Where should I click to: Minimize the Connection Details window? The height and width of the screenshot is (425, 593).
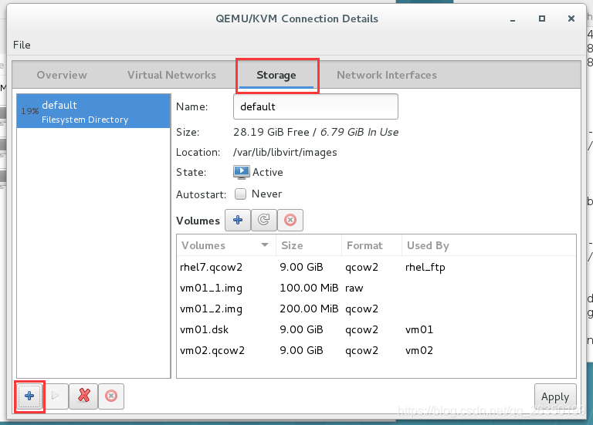pos(513,19)
